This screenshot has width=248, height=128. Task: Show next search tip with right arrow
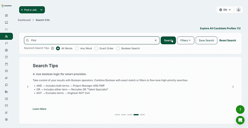pyautogui.click(x=233, y=87)
